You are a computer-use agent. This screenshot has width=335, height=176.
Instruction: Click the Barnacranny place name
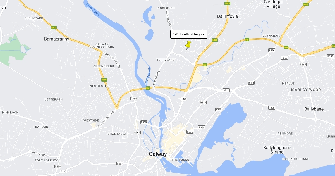point(57,39)
